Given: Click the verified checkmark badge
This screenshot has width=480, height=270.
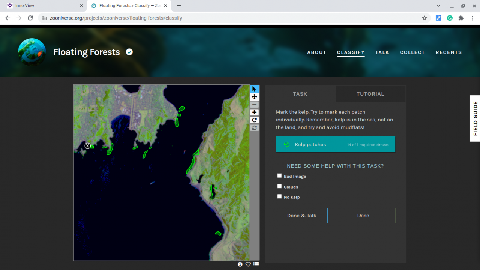Looking at the screenshot, I should [129, 52].
